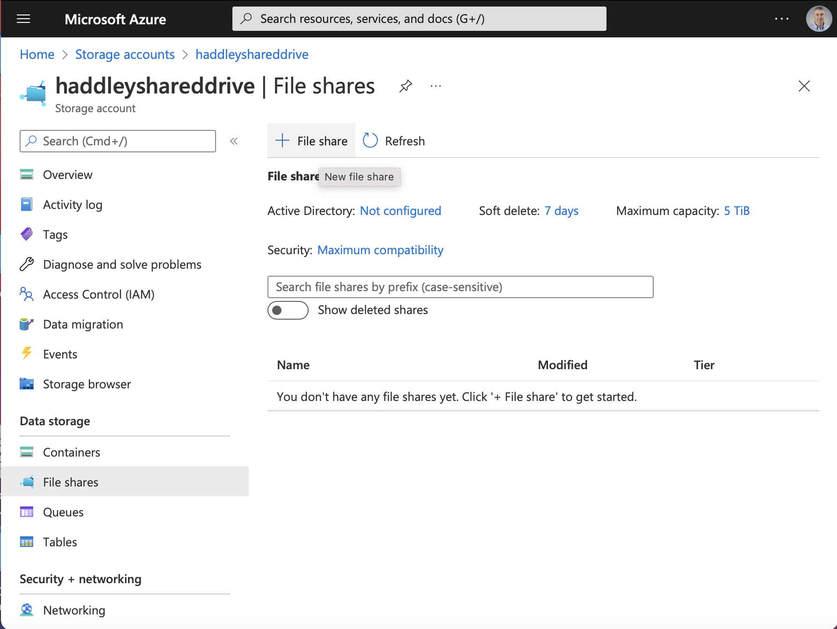The width and height of the screenshot is (837, 629).
Task: Open Diagnose and solve problems
Action: point(122,264)
